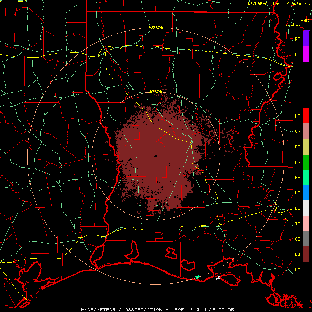Click the "BD" legend label

click(297, 147)
